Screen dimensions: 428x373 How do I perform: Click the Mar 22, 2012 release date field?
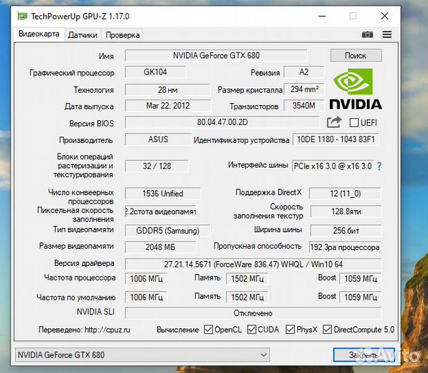pos(167,106)
